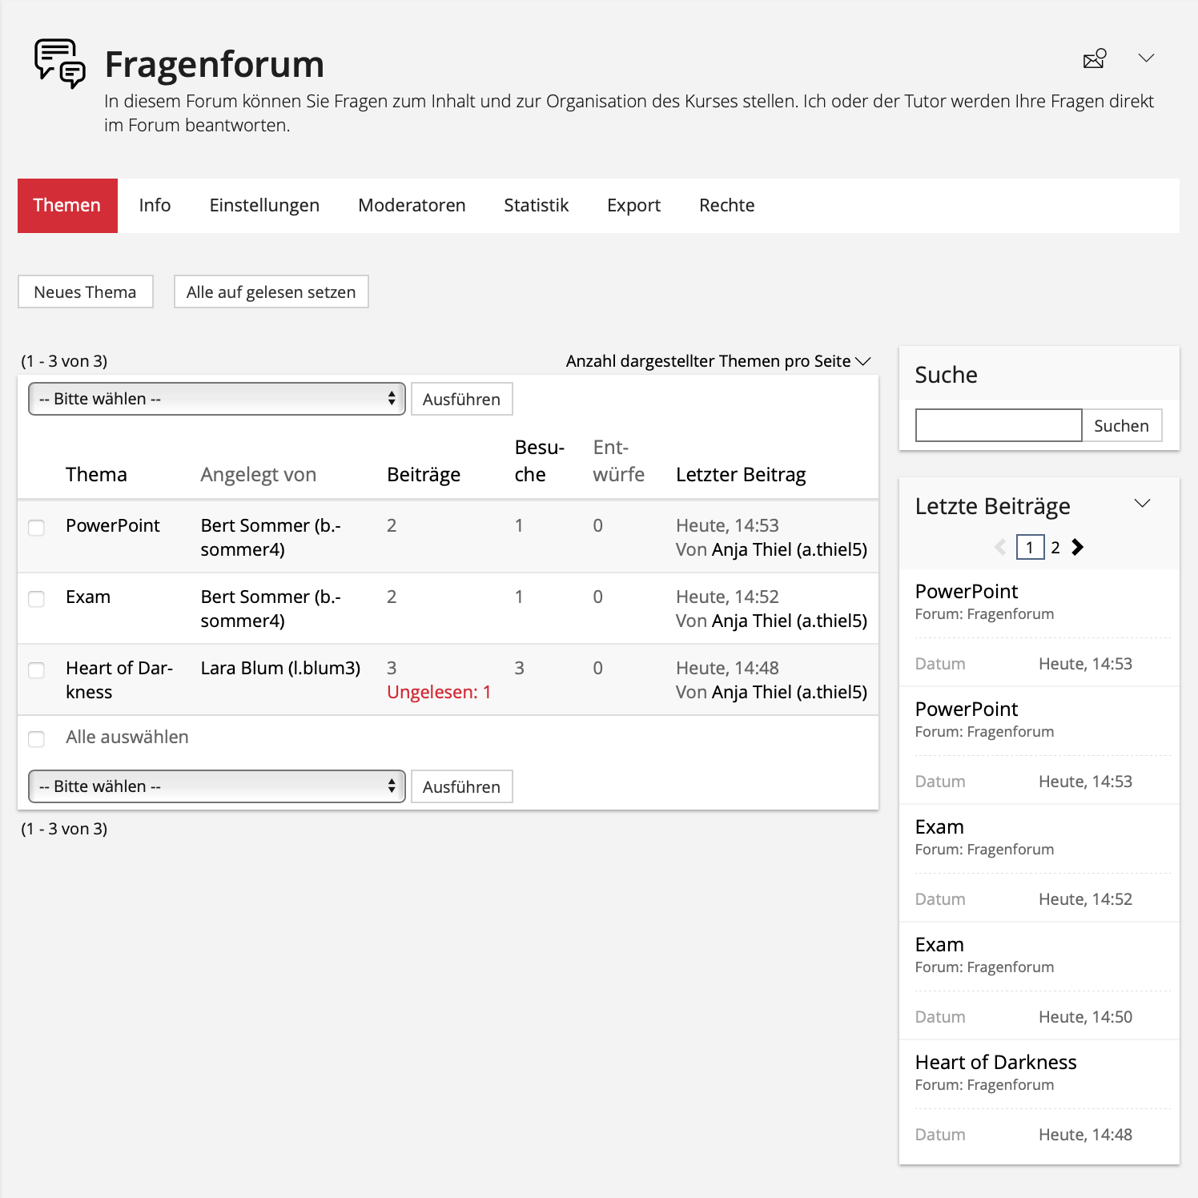
Task: Click the mail notification icon in header
Action: (1094, 58)
